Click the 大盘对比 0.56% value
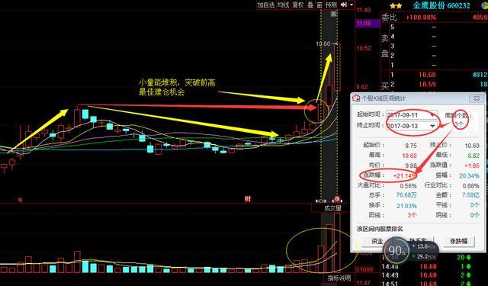488x286 pixels. [408, 186]
